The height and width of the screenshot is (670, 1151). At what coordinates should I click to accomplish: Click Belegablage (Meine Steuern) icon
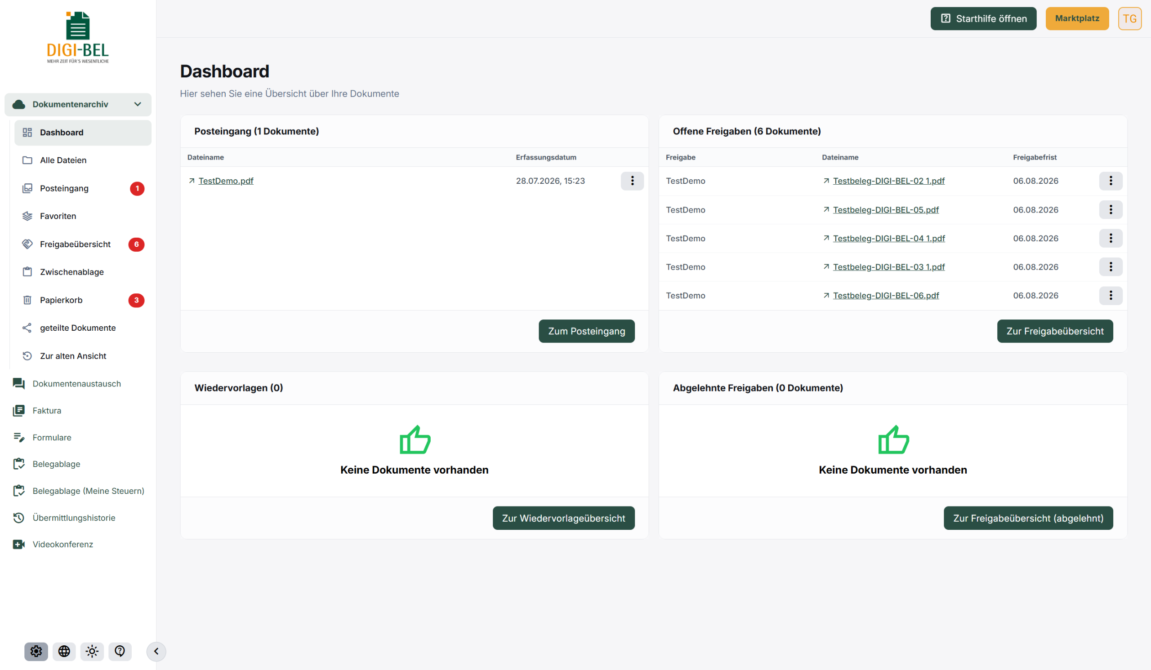pyautogui.click(x=19, y=491)
